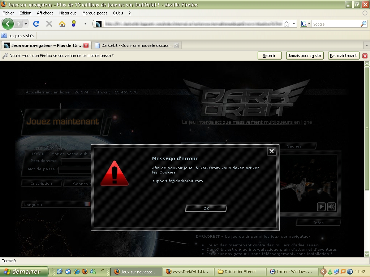Click the yellow-blue toolbar extension icon

click(74, 23)
